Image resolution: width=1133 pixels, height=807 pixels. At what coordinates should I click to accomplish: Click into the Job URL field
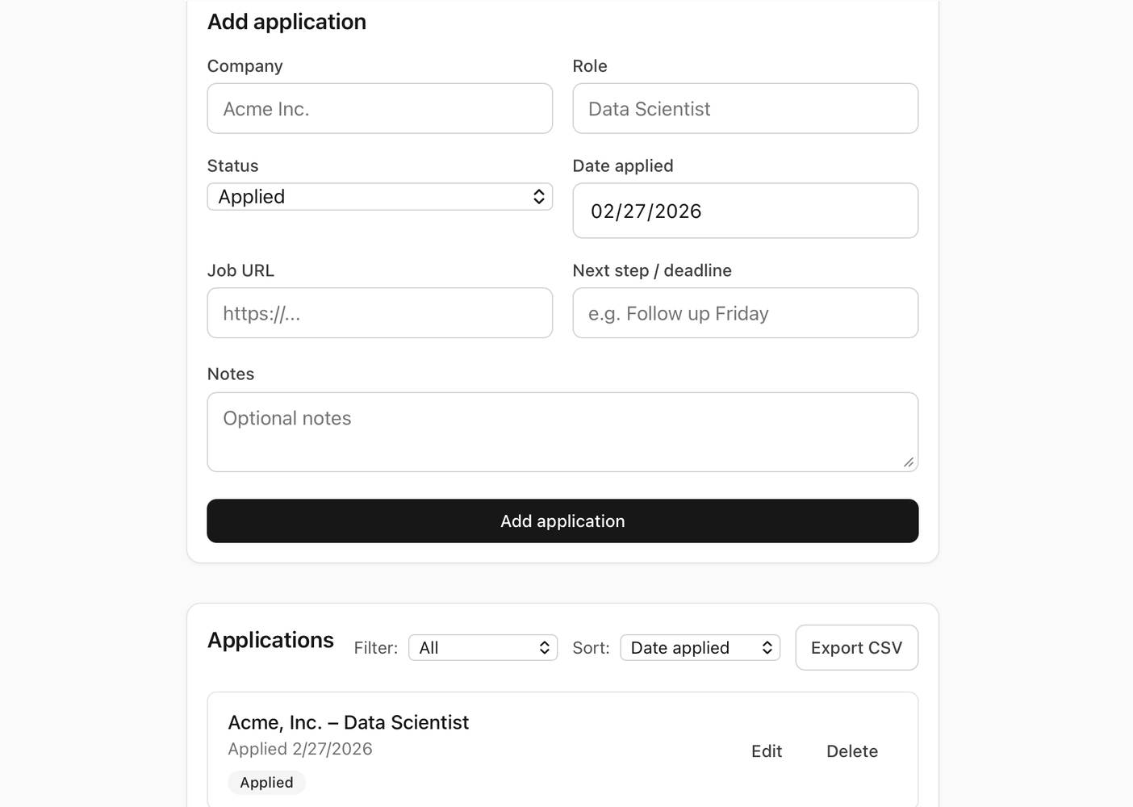(x=379, y=313)
